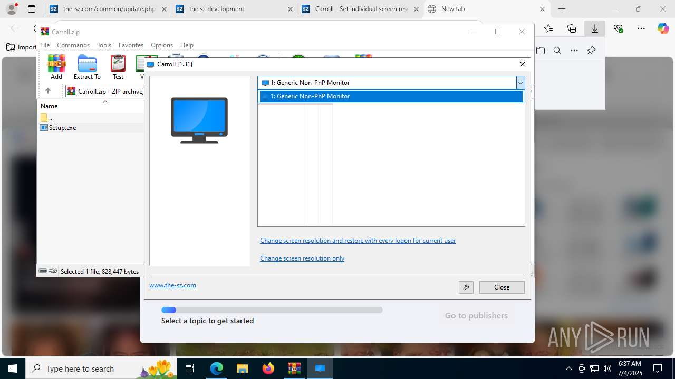Click the Edge back arrow button
This screenshot has height=379, width=675.
pos(15,28)
